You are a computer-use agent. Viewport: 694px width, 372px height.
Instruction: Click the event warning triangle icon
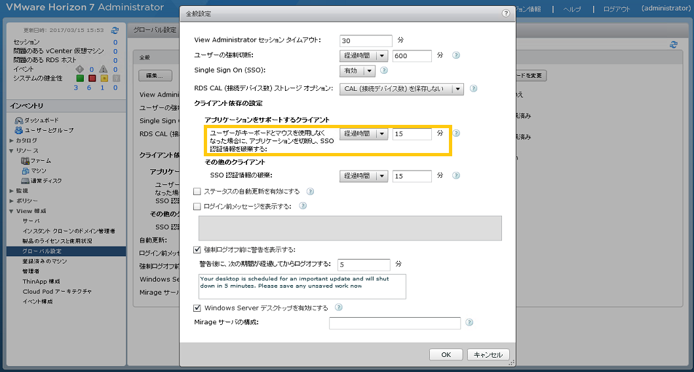click(103, 69)
